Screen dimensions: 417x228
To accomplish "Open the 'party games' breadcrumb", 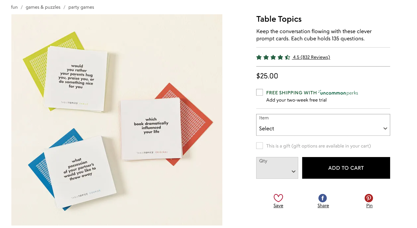I will pos(81,7).
